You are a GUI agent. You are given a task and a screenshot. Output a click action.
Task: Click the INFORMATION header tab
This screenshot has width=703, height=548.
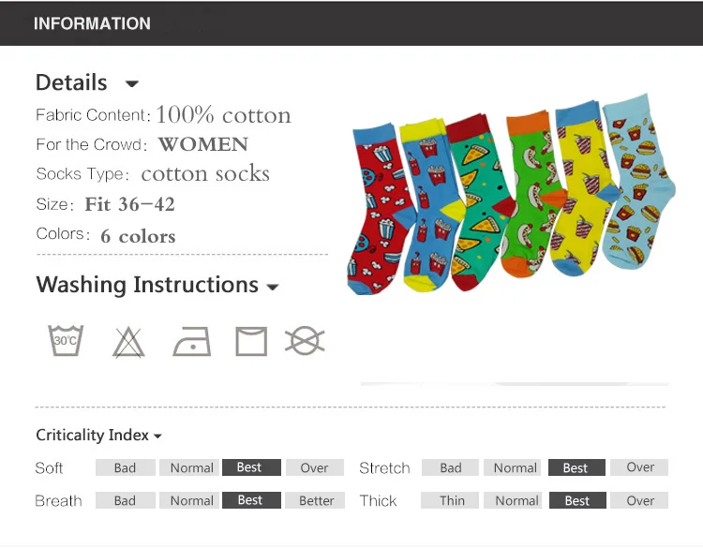[92, 23]
